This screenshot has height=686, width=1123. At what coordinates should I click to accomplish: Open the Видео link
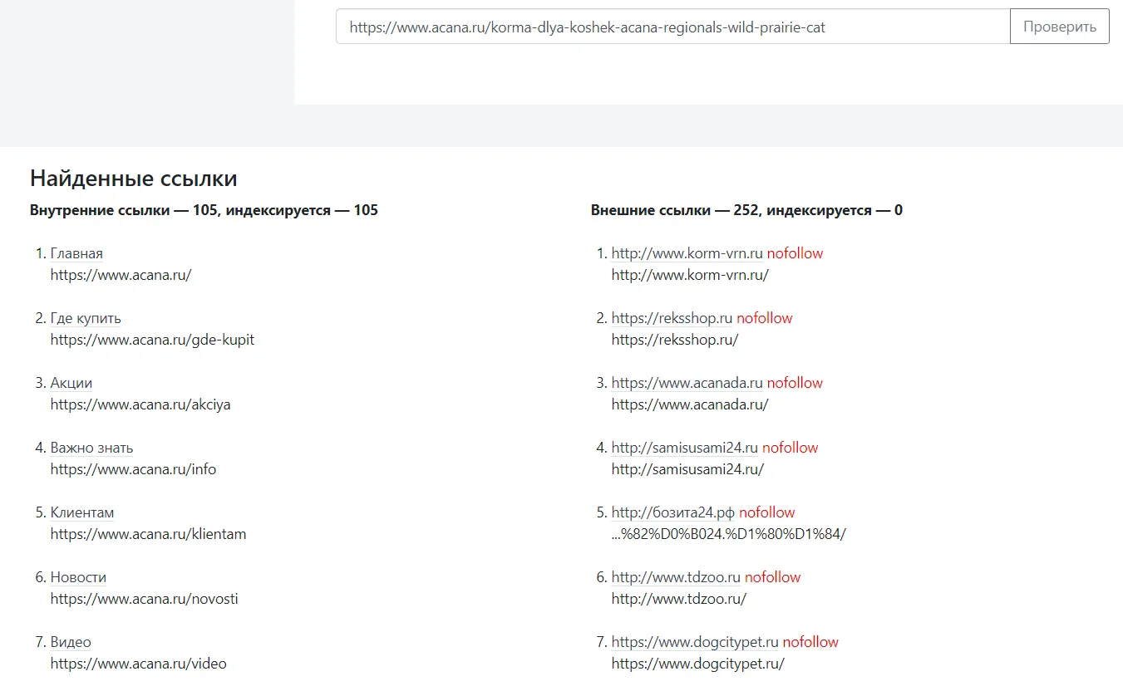(71, 642)
